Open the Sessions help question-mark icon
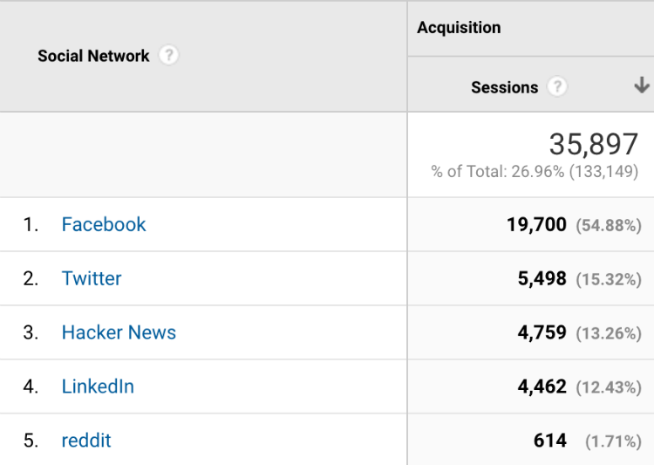Viewport: 654px width, 465px height. coord(557,87)
